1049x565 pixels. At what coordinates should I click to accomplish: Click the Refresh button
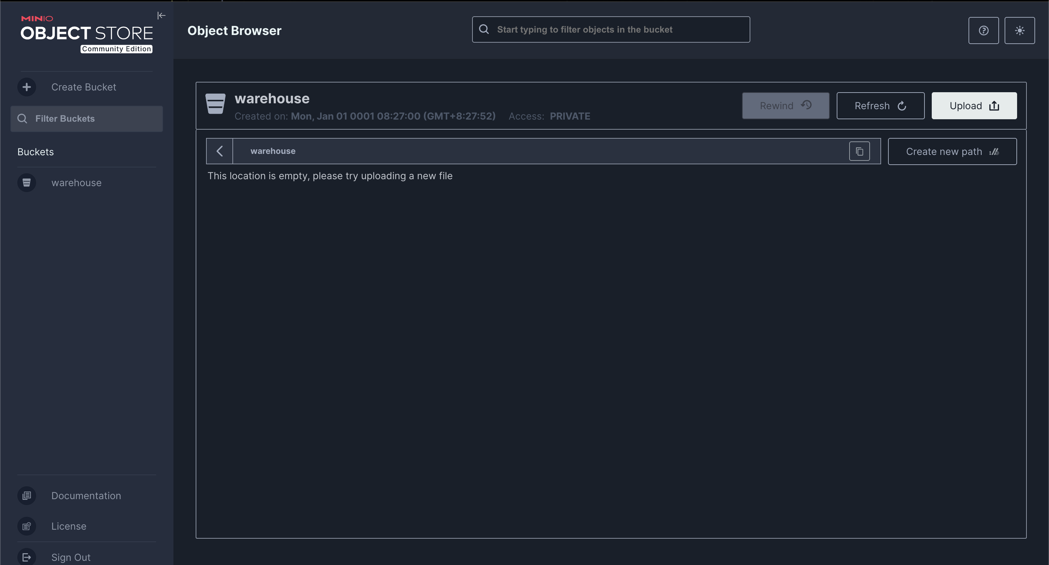point(880,106)
